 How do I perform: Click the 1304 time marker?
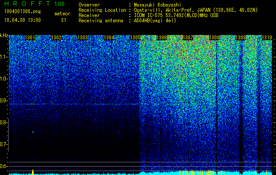tap(109, 38)
